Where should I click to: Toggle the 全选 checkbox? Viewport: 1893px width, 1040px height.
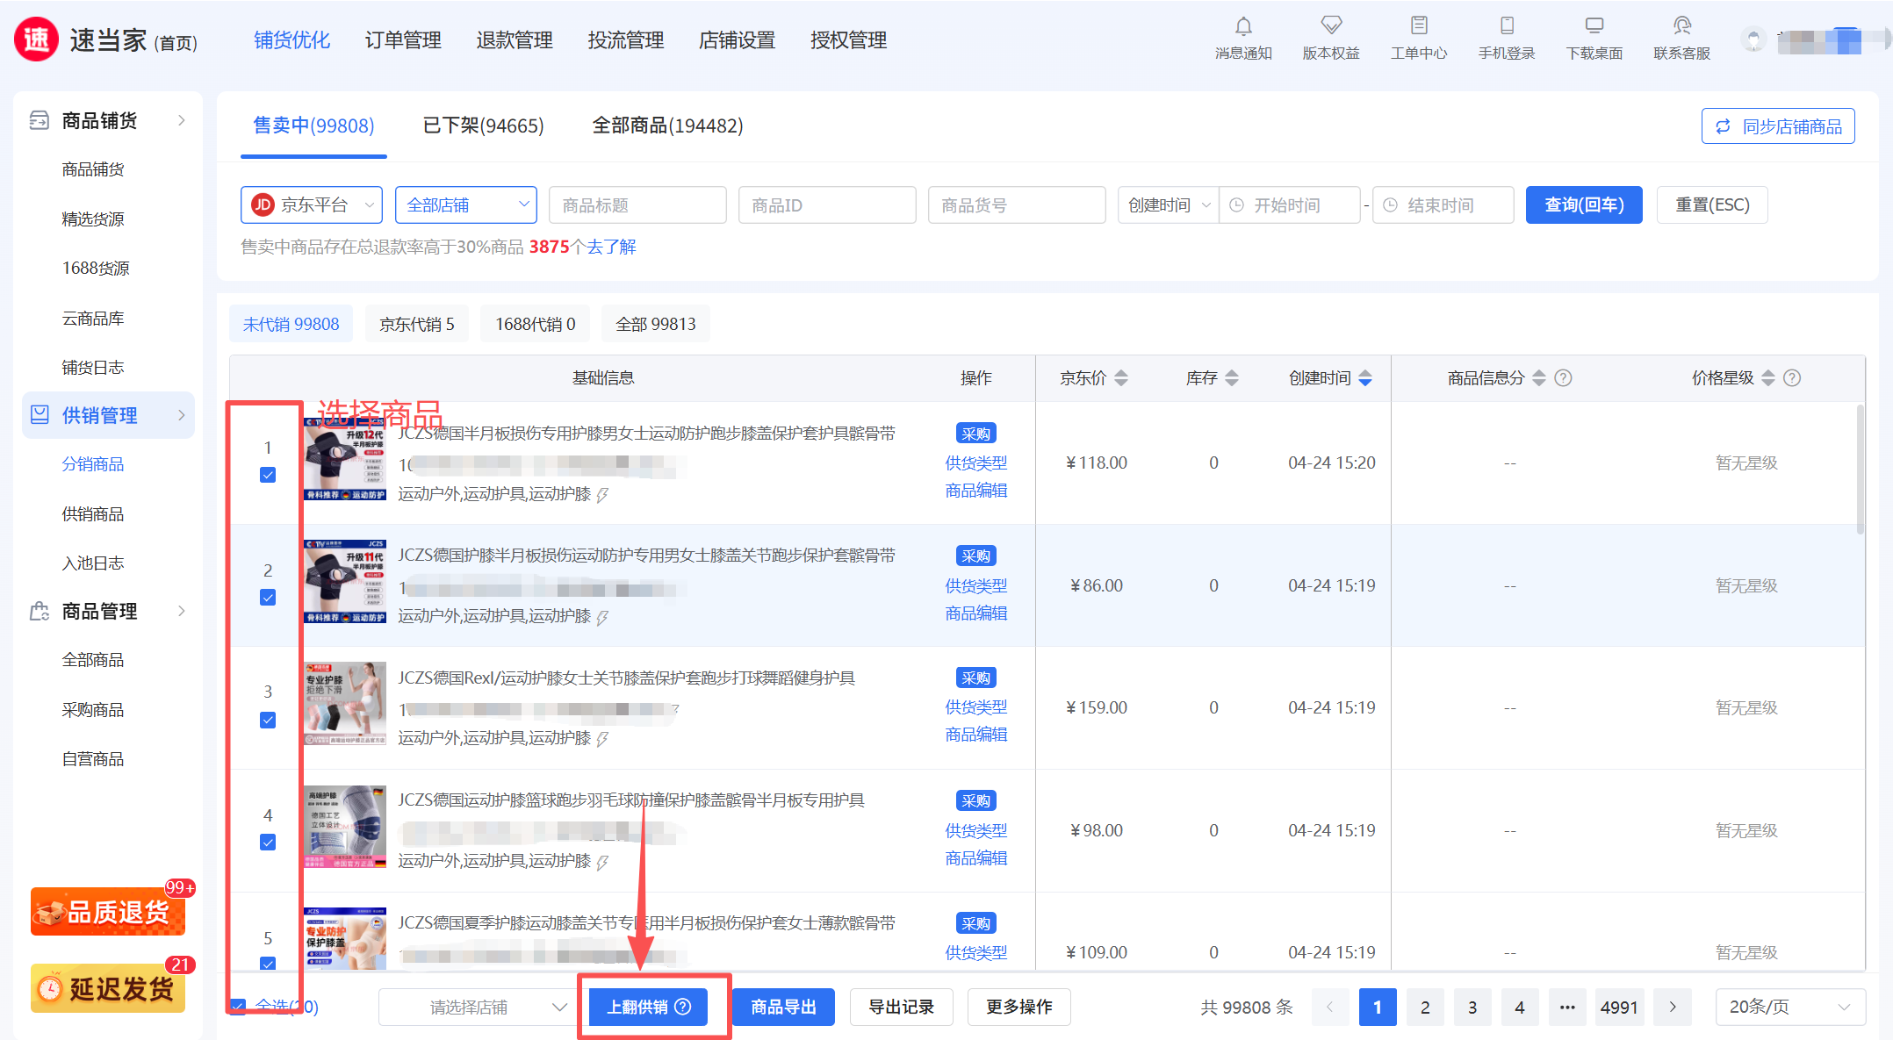(238, 1006)
